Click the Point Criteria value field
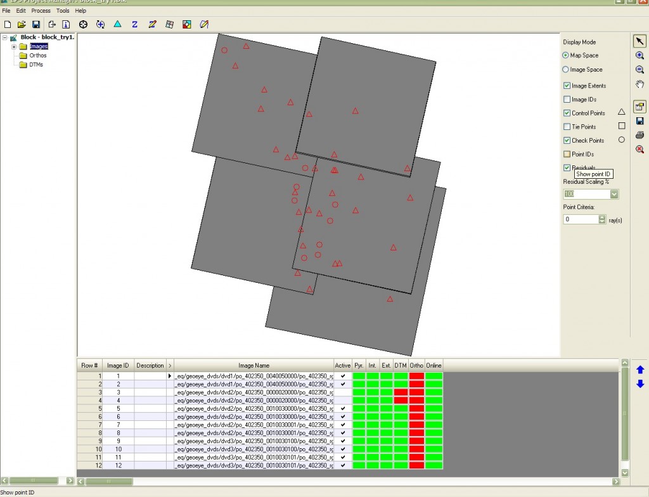649x497 pixels. [x=581, y=219]
